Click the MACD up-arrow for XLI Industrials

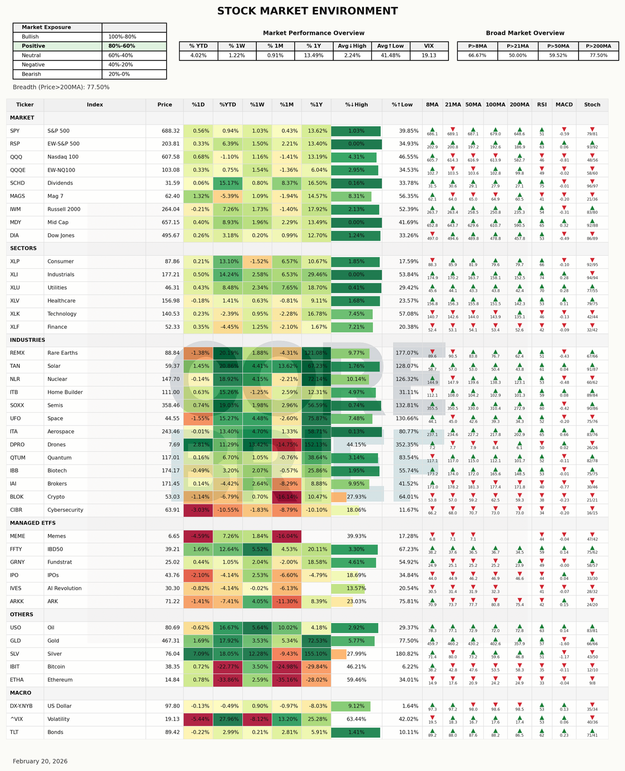564,273
